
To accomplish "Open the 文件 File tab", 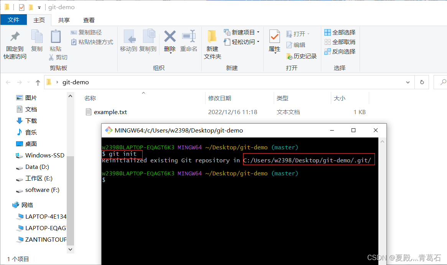I will [13, 20].
